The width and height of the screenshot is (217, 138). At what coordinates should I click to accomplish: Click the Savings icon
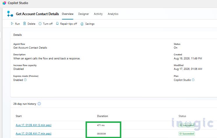(x=82, y=24)
